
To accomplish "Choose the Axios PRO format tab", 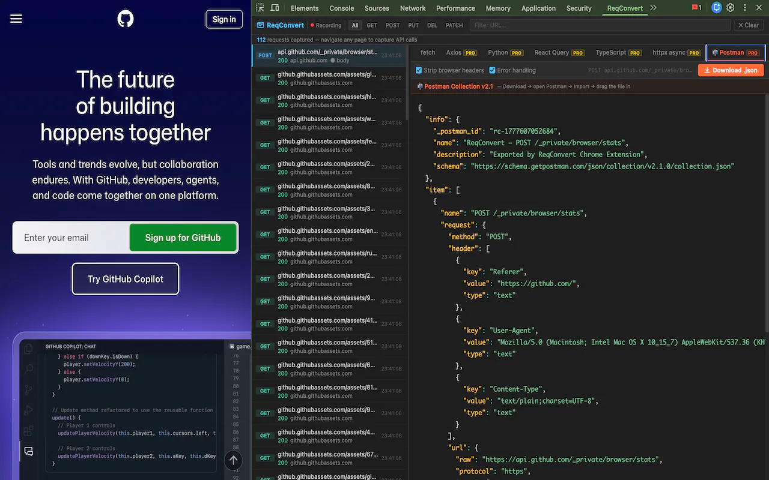I will 461,53.
